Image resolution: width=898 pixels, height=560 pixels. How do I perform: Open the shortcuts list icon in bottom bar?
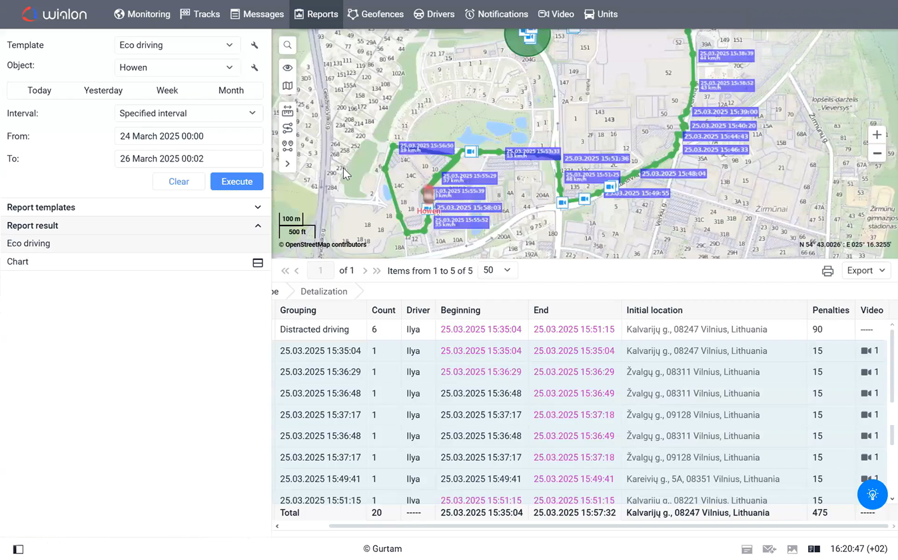[x=747, y=549]
